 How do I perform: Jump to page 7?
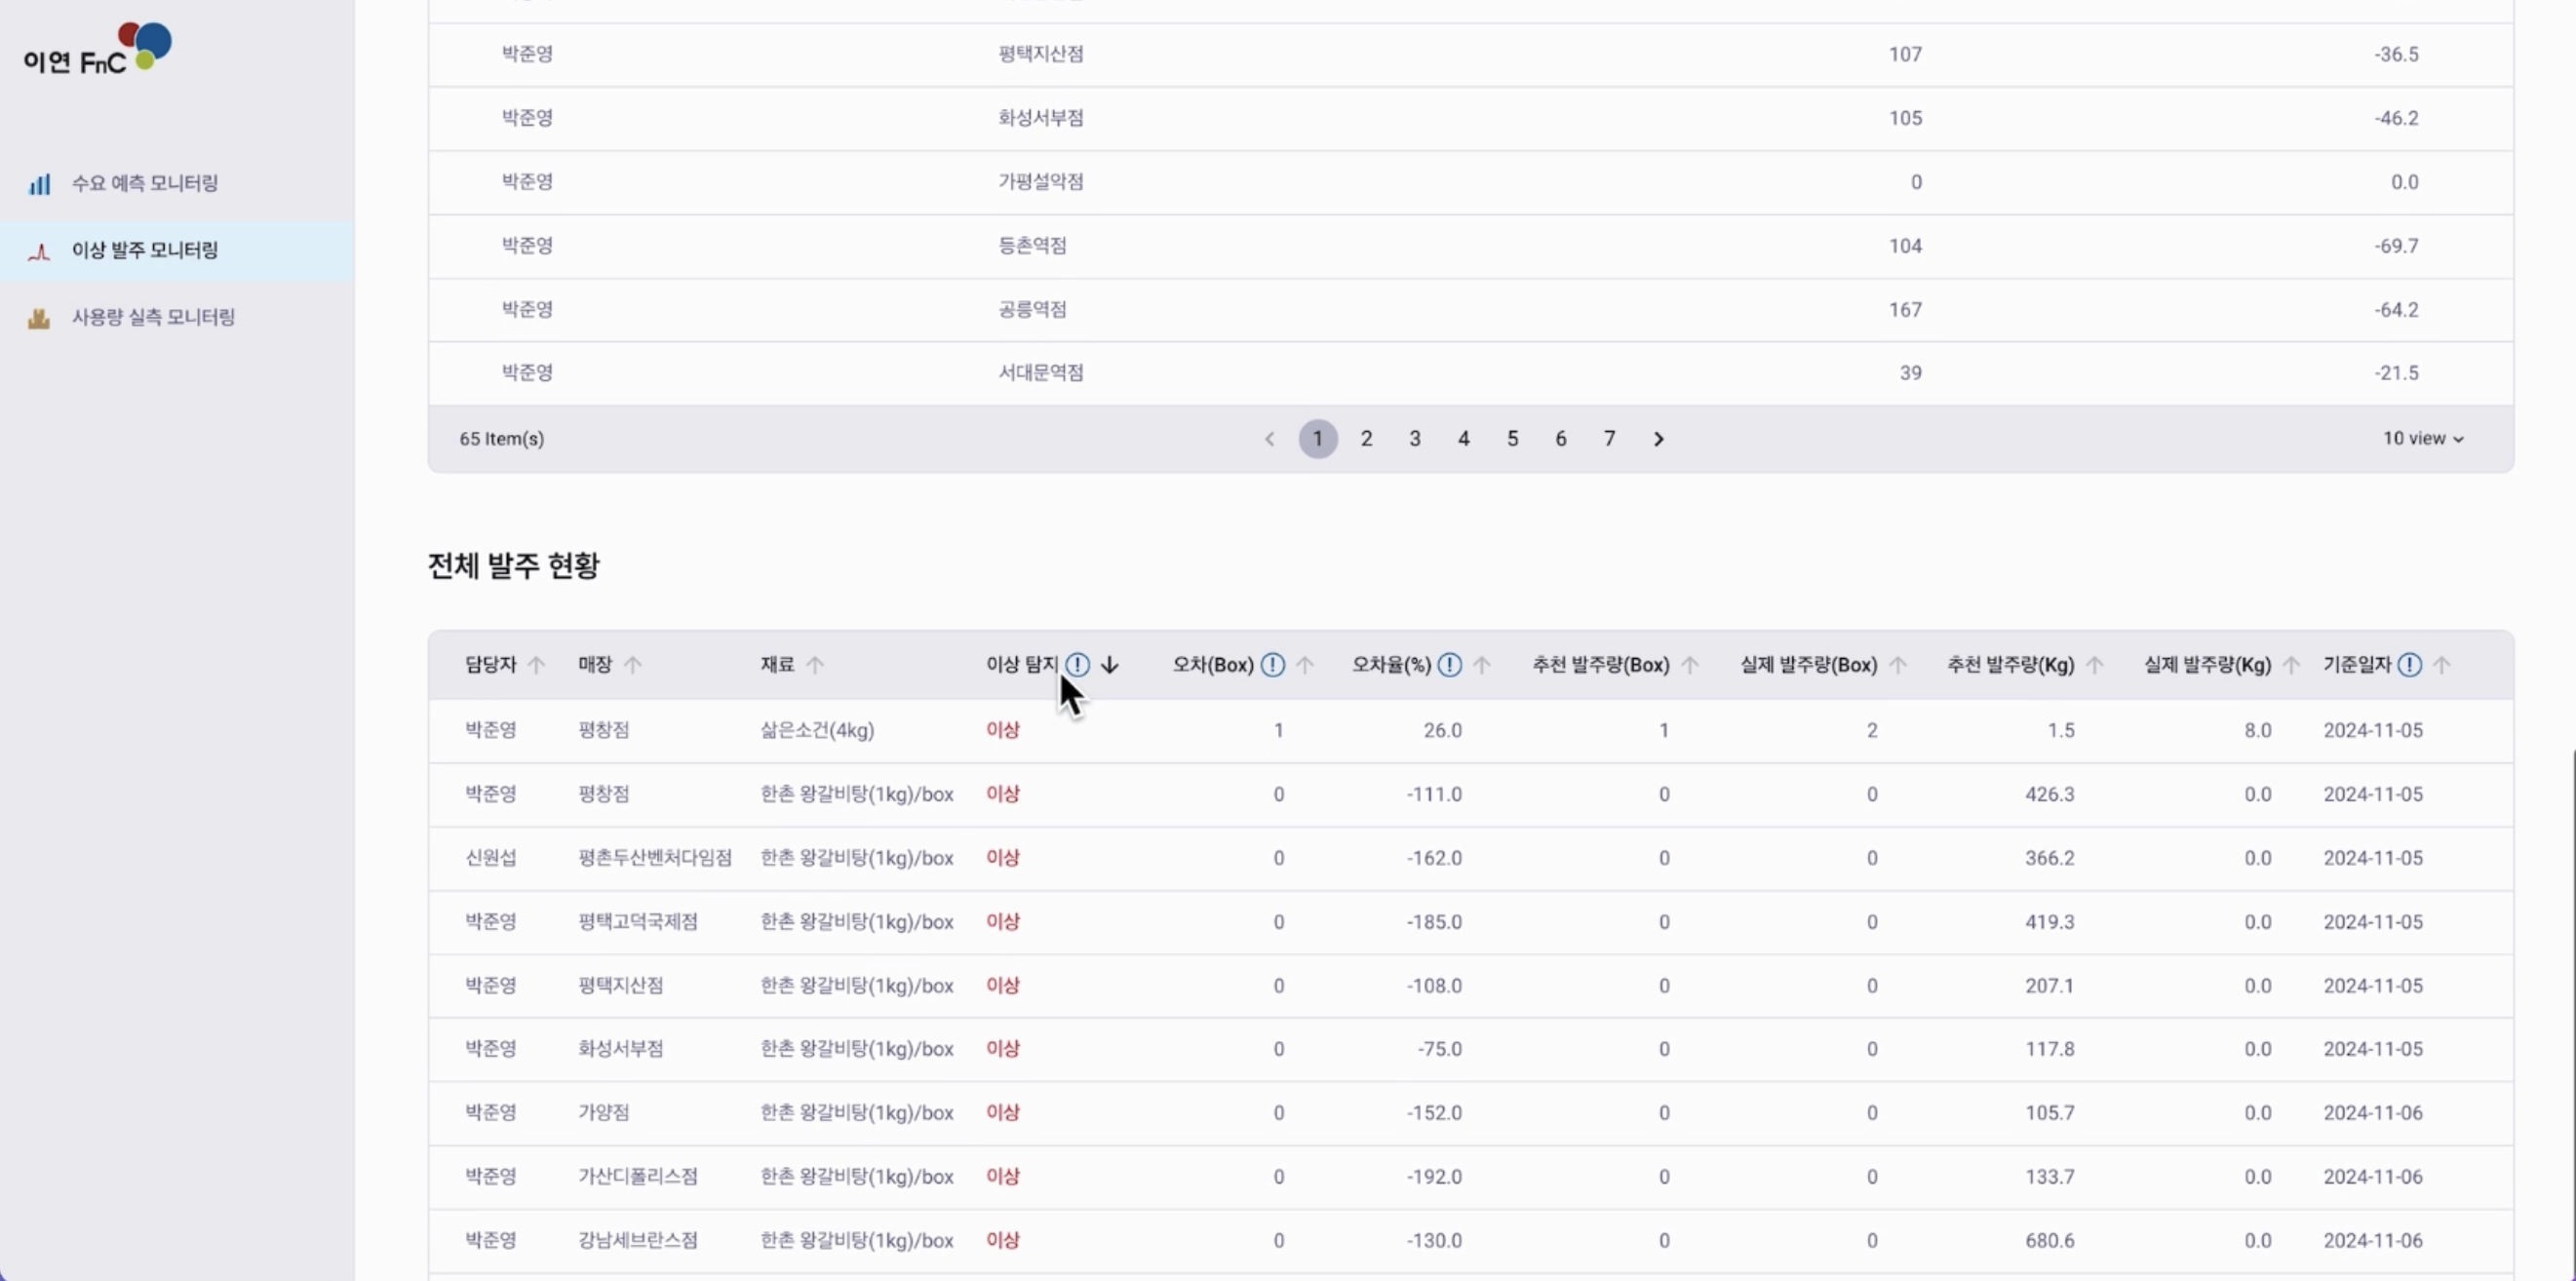[x=1609, y=438]
